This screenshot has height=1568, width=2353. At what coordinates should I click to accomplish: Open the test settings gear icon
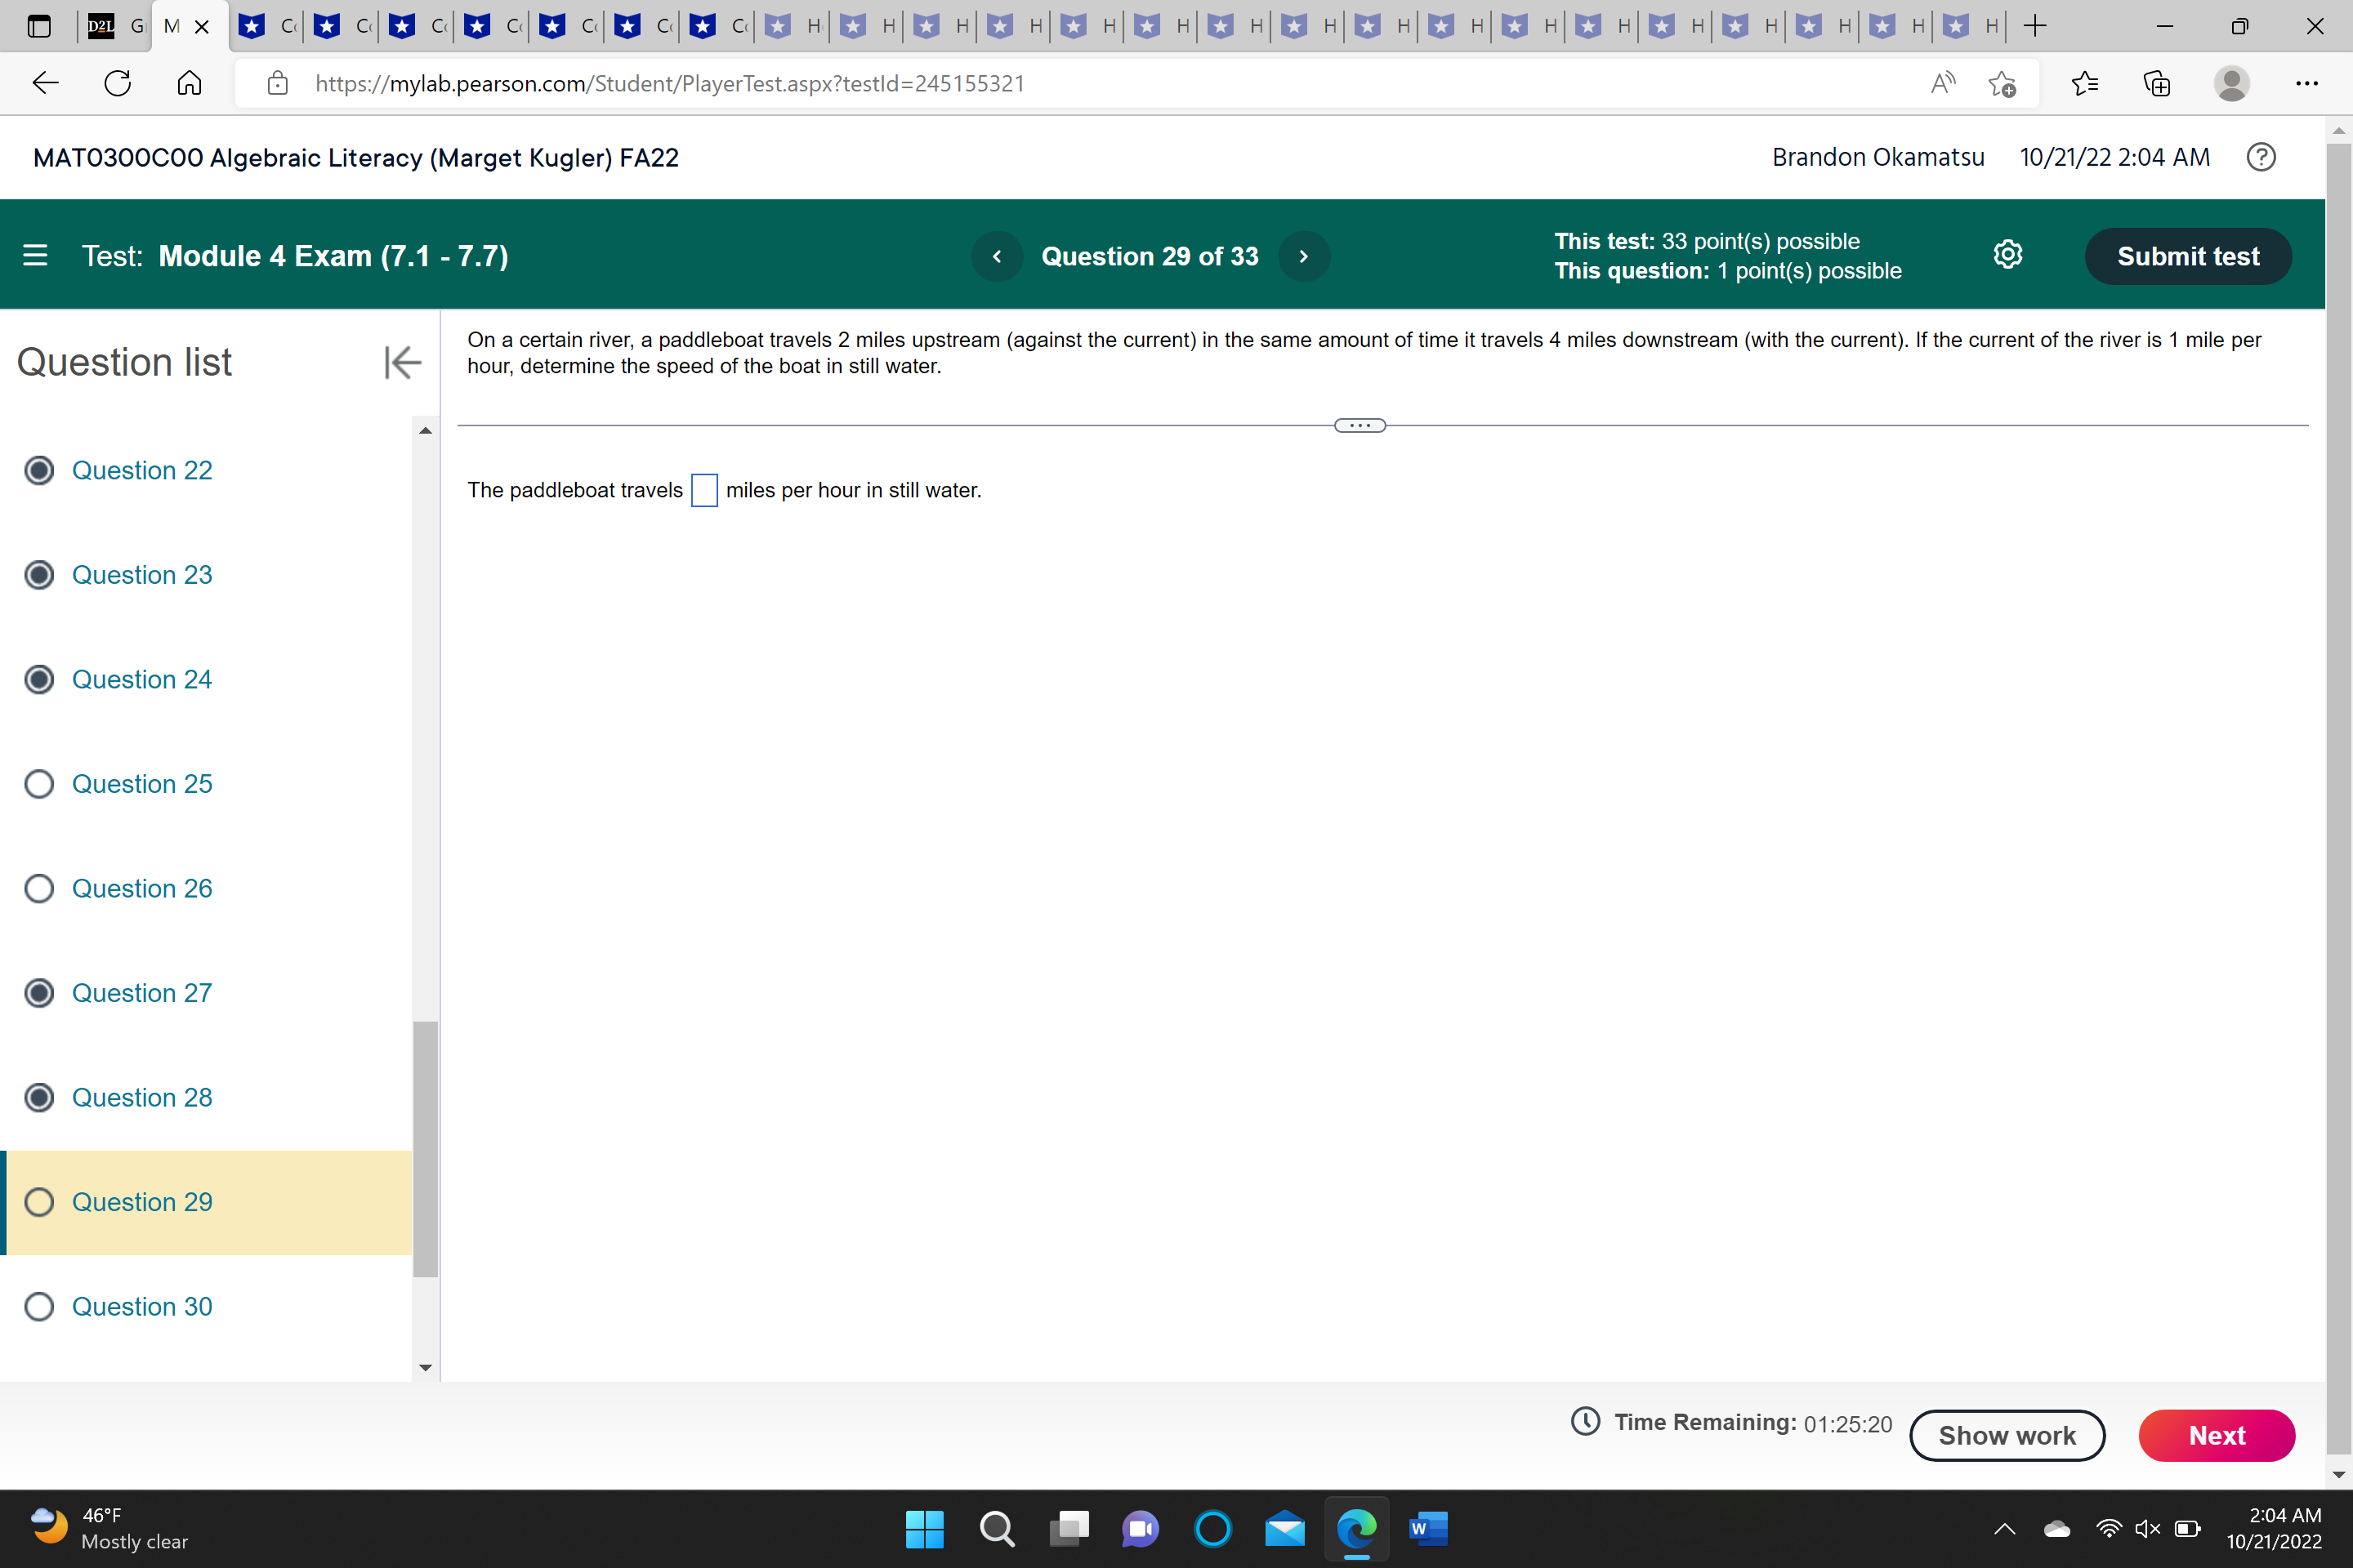tap(2009, 255)
